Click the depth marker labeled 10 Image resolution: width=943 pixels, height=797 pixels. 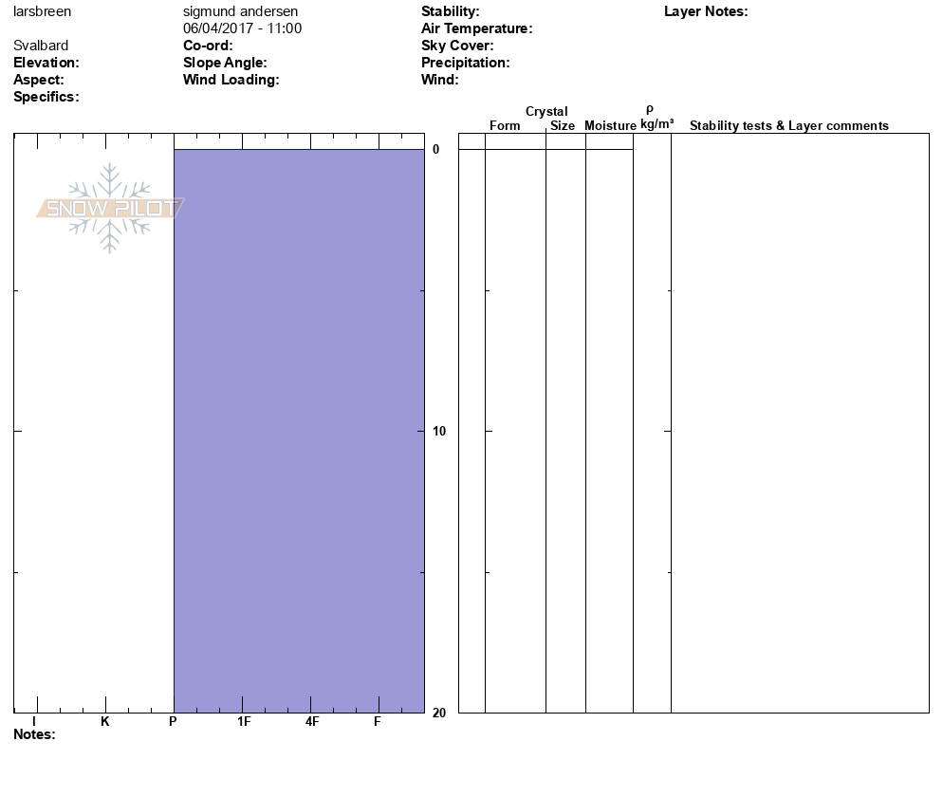(x=435, y=432)
